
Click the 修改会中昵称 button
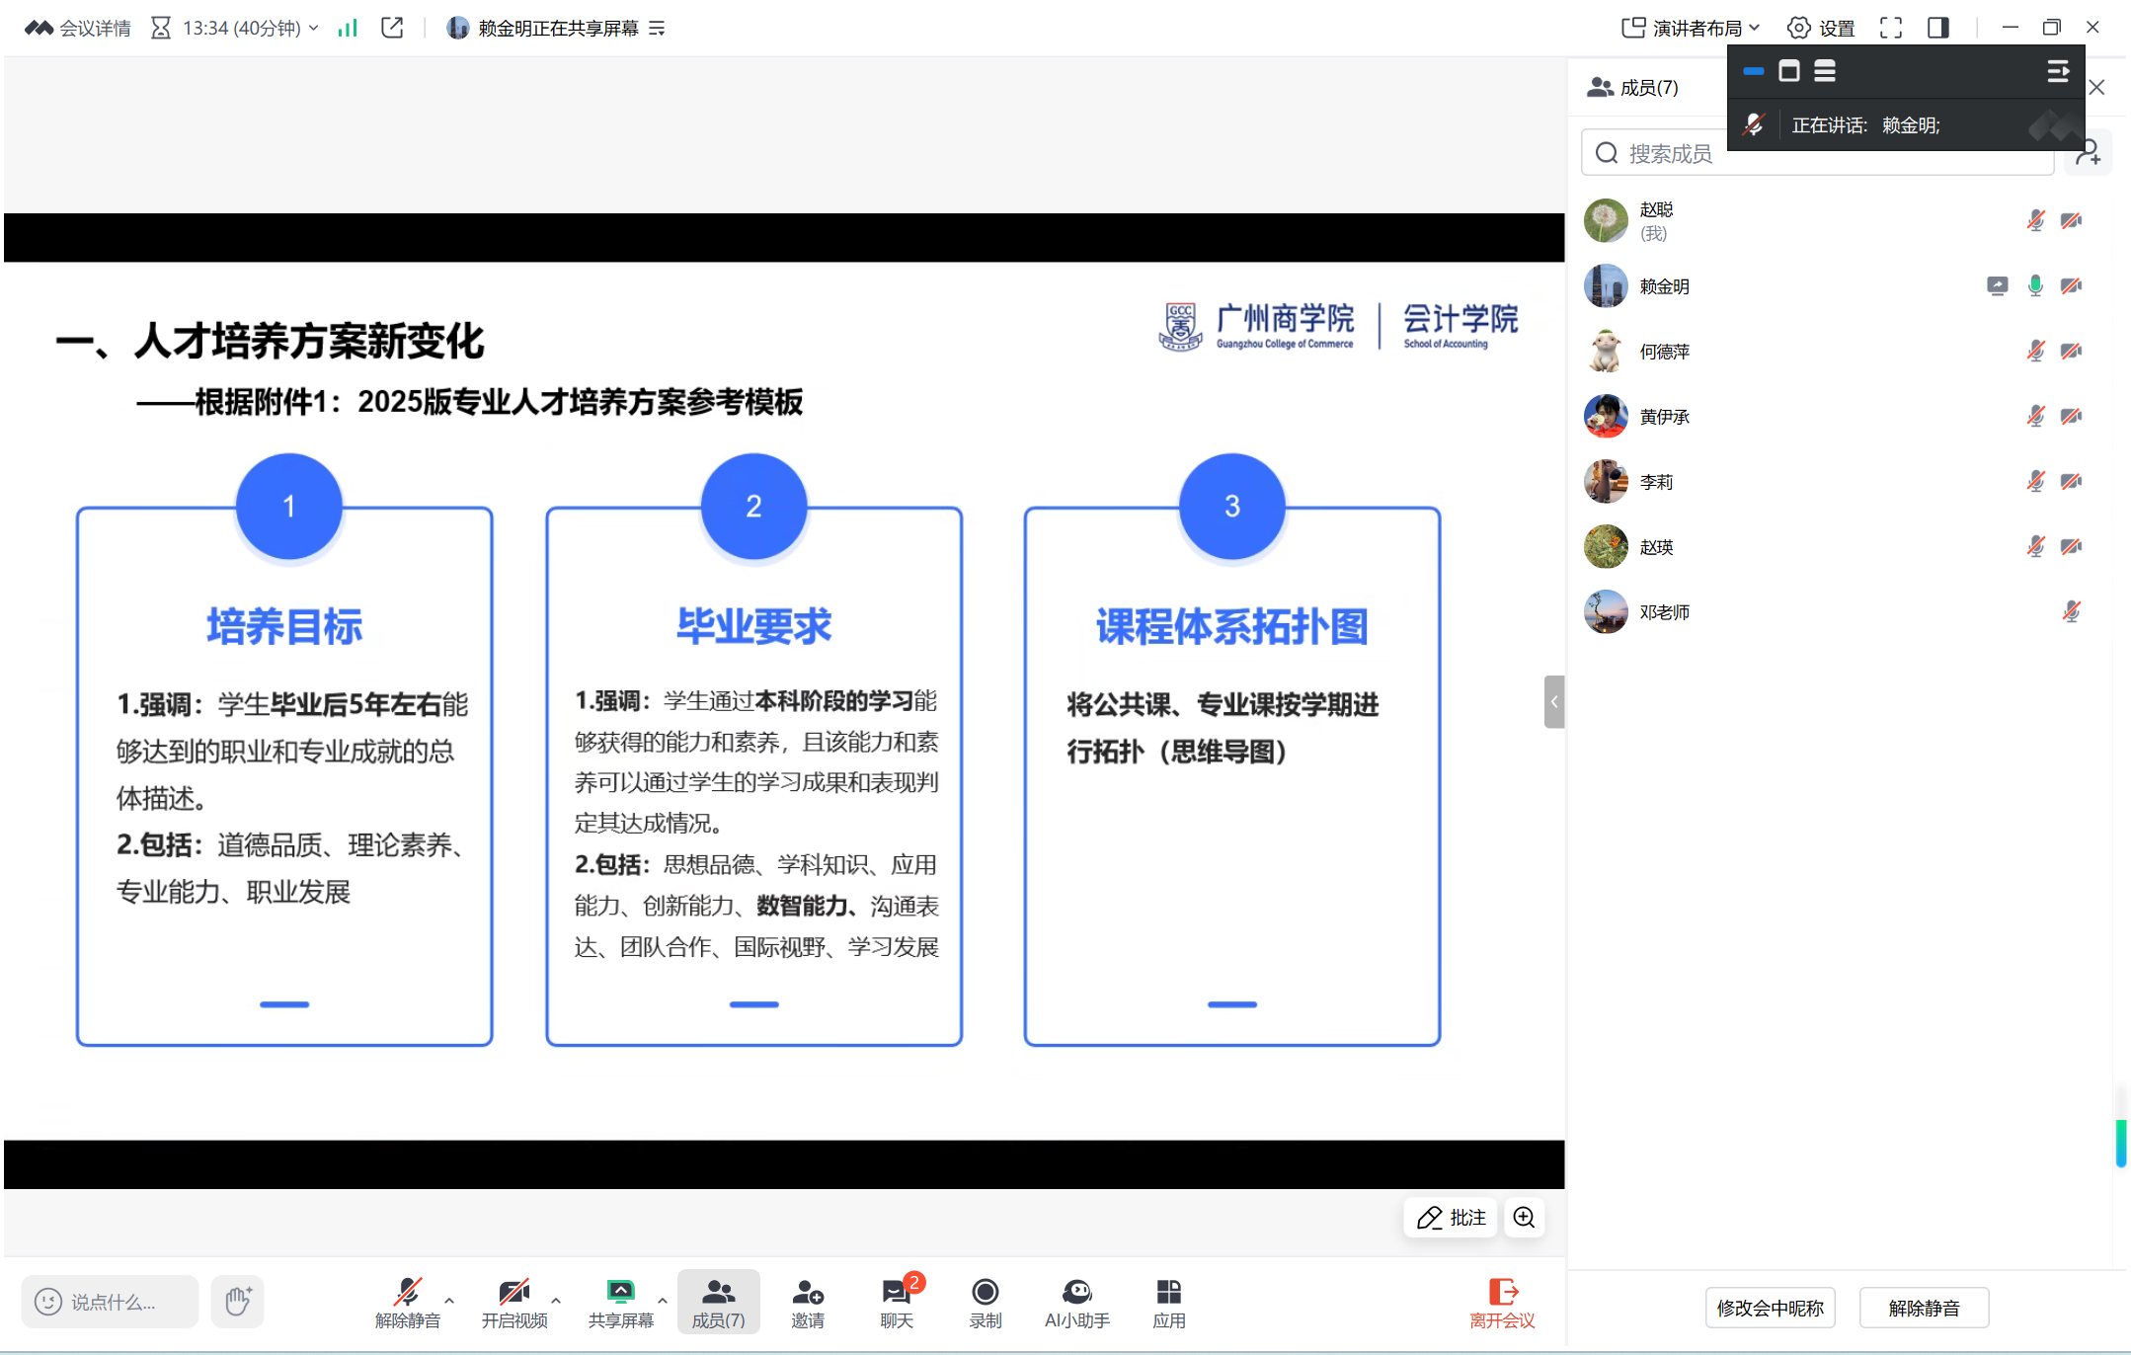(1771, 1307)
